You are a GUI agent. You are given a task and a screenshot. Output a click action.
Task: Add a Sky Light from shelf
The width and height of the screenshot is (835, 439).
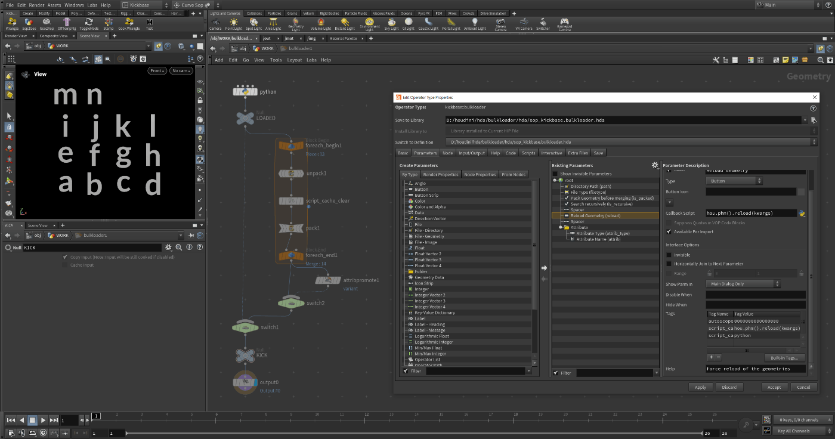(x=391, y=24)
